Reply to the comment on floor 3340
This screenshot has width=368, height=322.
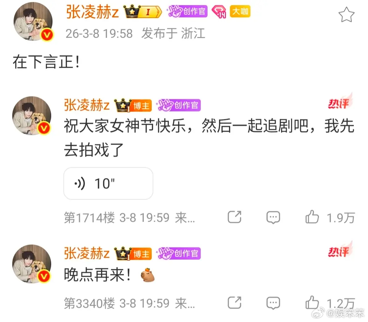coord(273,303)
